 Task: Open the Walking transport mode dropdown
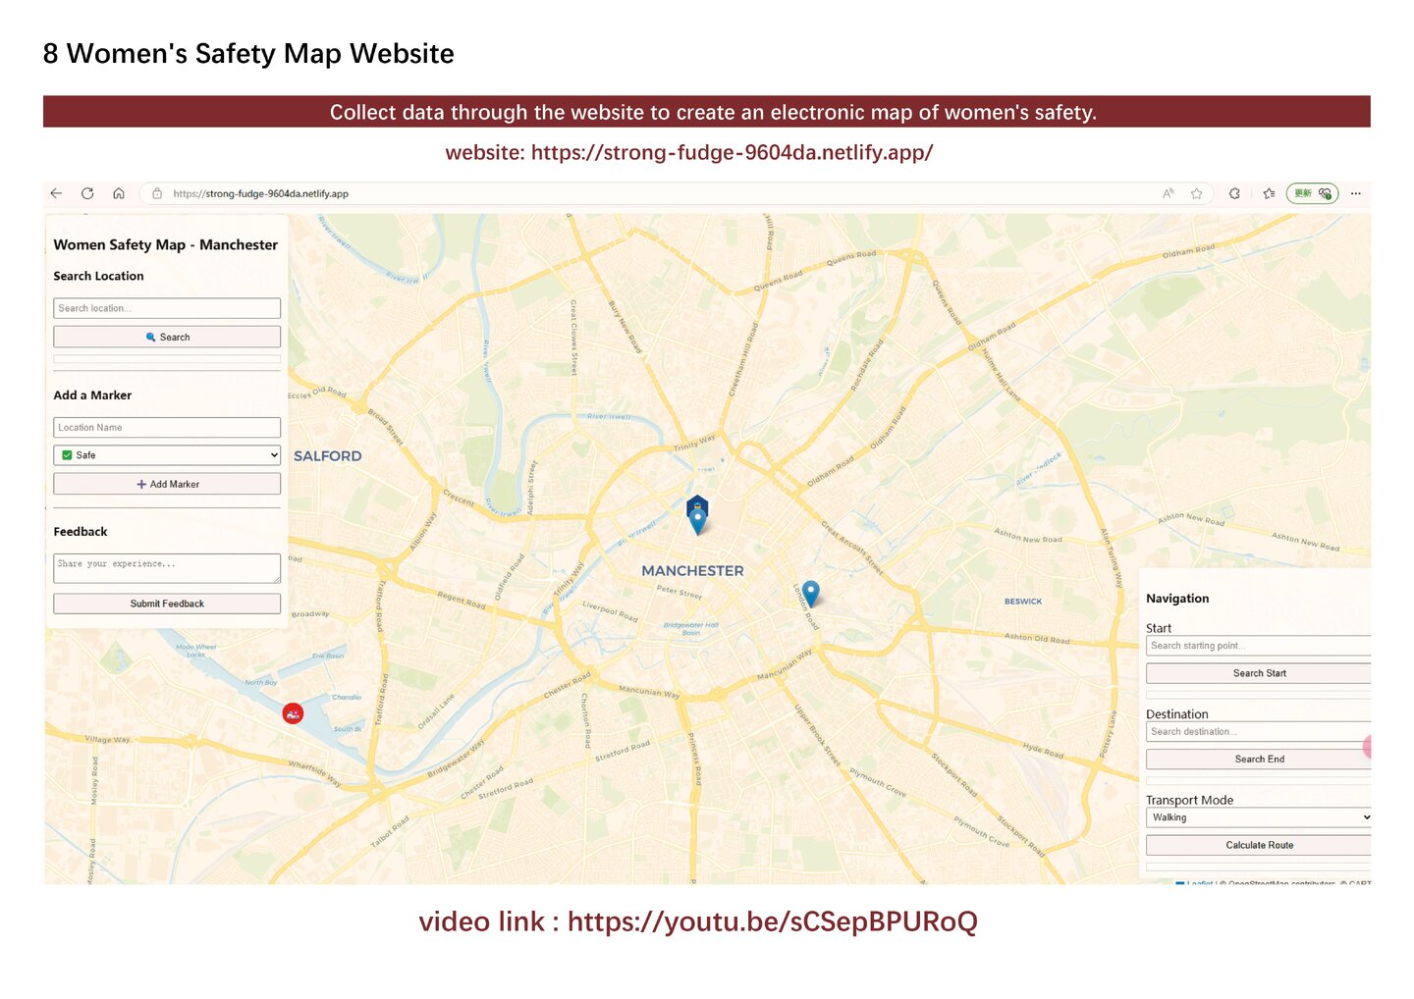point(1258,817)
